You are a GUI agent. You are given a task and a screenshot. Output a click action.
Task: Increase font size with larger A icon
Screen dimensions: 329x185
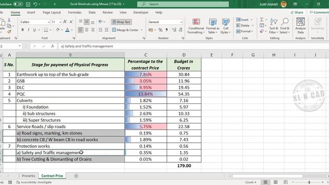pos(65,22)
